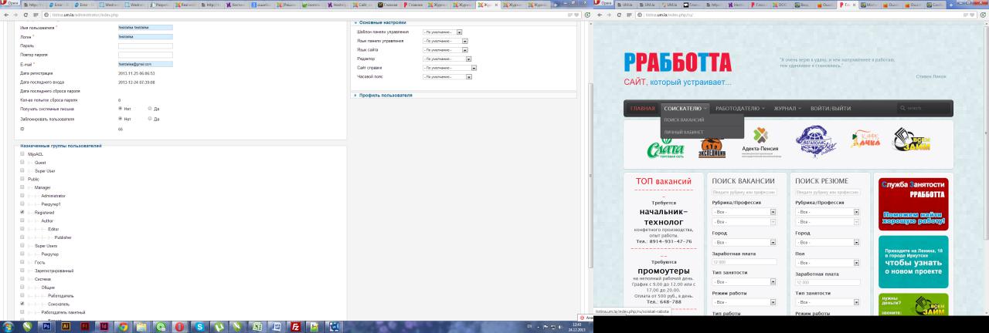This screenshot has width=989, height=333.
Task: Expand the Профиль пользователя section
Action: click(386, 96)
